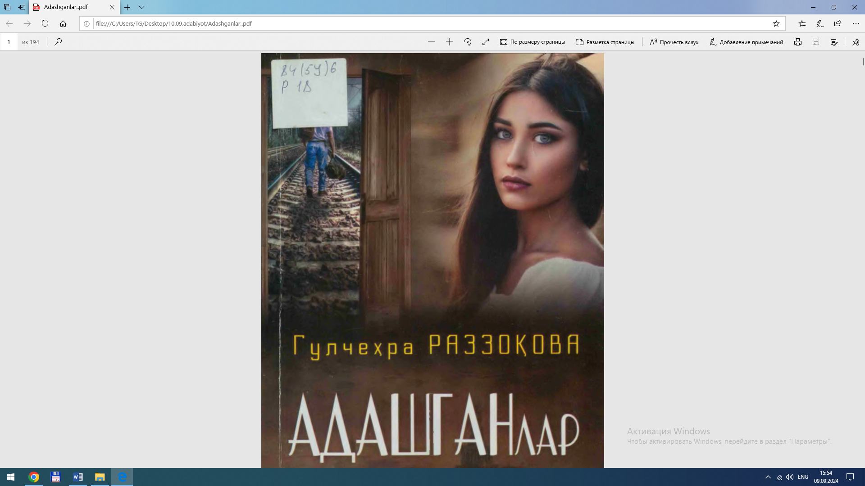The width and height of the screenshot is (865, 486).
Task: Show hidden tray icons
Action: click(768, 477)
